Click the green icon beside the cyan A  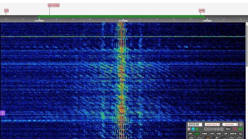pyautogui.click(x=197, y=129)
